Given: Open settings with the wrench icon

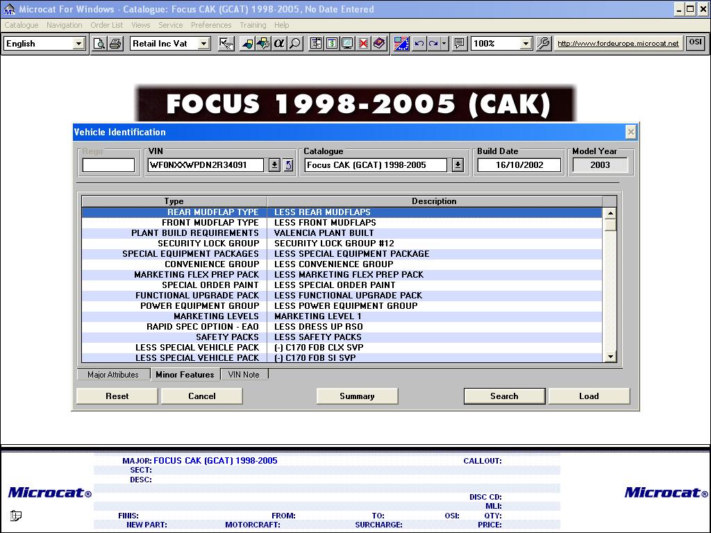Looking at the screenshot, I should [x=544, y=43].
